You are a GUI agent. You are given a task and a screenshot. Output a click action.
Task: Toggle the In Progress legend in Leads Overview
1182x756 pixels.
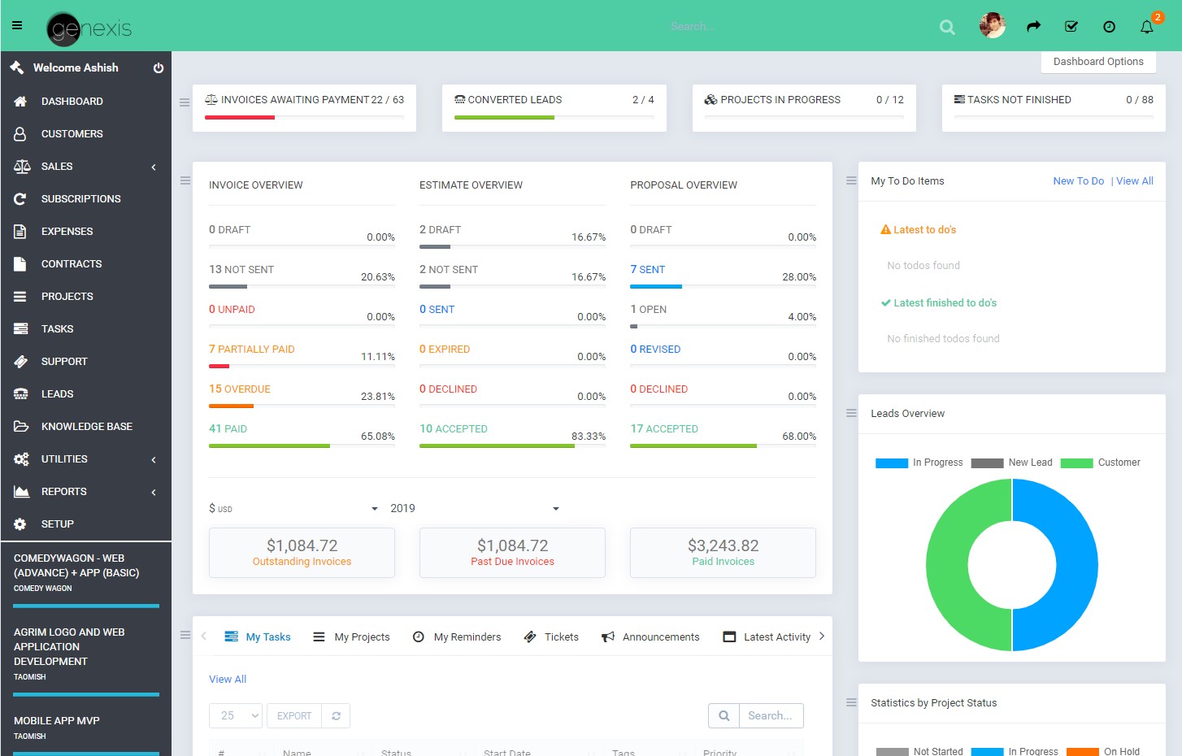point(919,463)
